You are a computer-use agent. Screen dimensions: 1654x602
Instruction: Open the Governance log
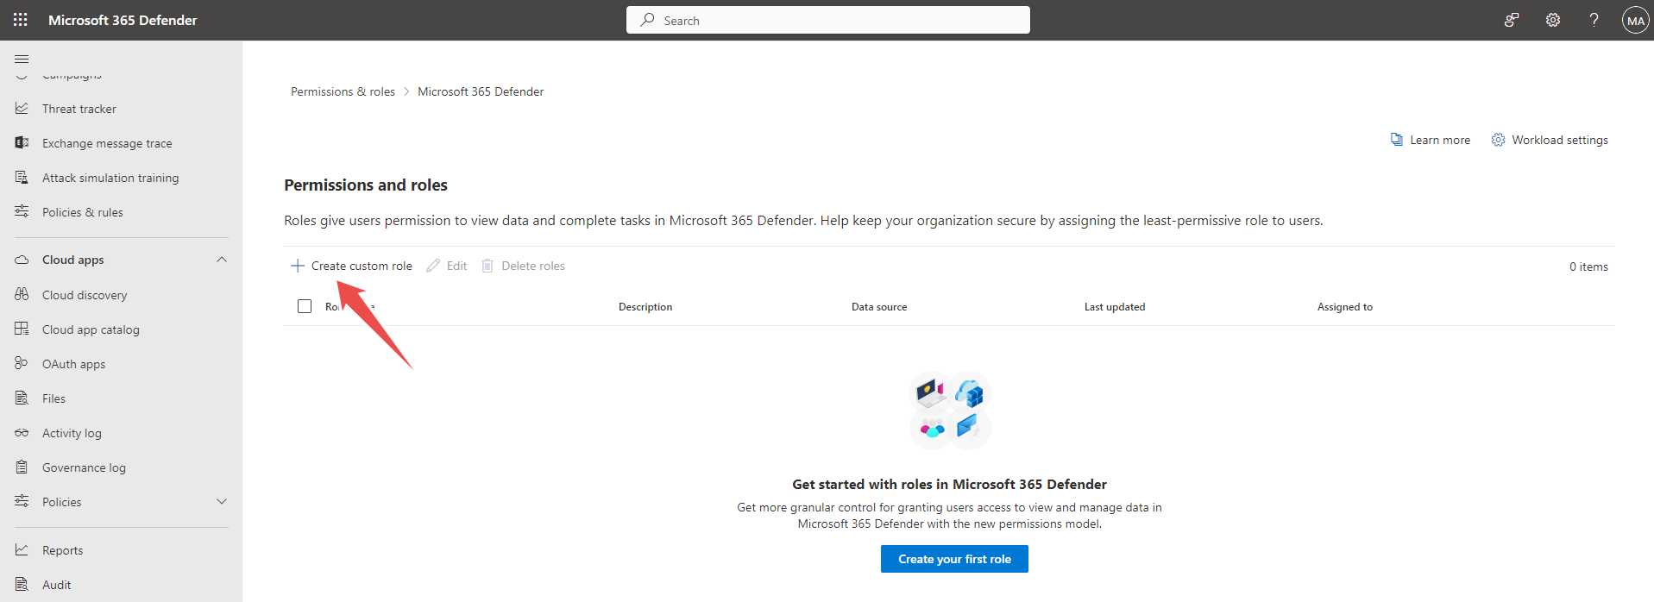tap(84, 467)
